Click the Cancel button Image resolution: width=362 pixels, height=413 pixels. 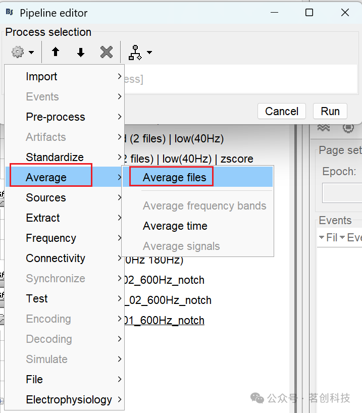[x=282, y=111]
